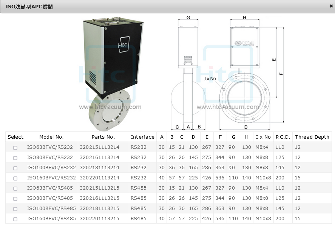Click the I x No column header
The image size is (335, 227).
pyautogui.click(x=263, y=137)
